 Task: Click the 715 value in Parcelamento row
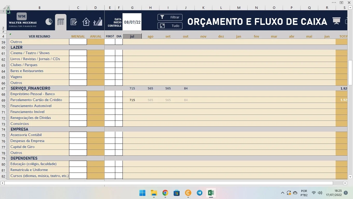132,100
